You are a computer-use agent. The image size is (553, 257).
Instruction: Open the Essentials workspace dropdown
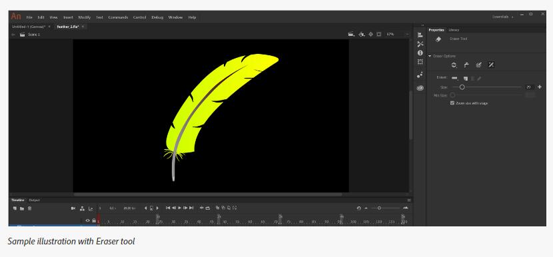(503, 17)
